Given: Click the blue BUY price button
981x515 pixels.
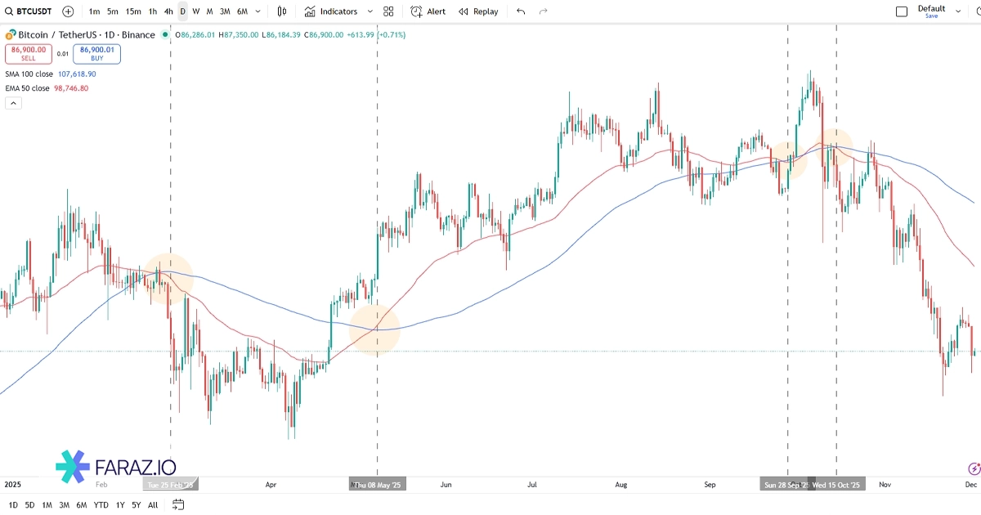Looking at the screenshot, I should (x=96, y=53).
